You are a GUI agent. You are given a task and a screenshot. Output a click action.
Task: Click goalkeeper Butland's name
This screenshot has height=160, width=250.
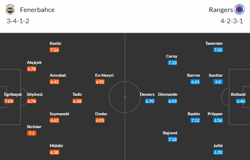pyautogui.click(x=238, y=95)
